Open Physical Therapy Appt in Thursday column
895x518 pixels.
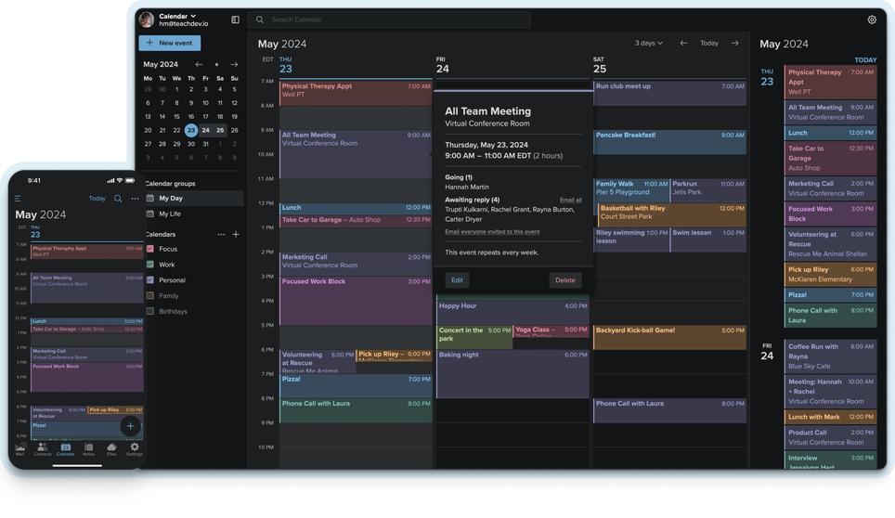(x=357, y=93)
